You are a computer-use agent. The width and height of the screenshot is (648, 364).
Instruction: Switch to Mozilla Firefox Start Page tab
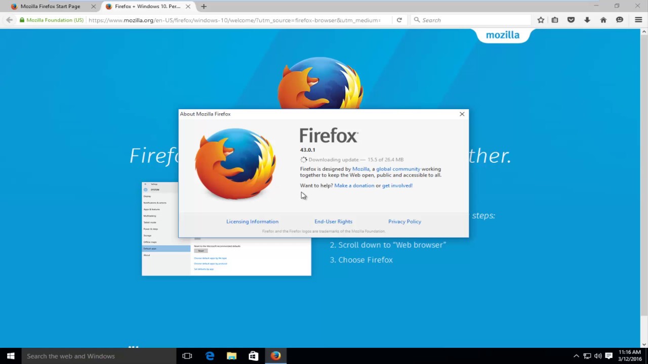coord(51,7)
